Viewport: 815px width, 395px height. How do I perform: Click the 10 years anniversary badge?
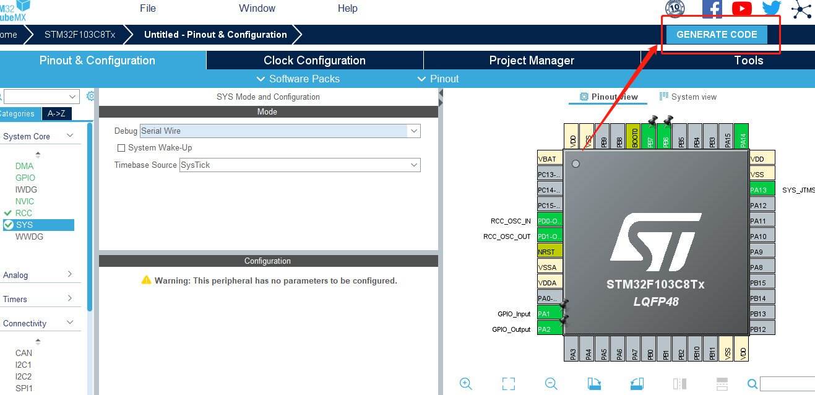coord(675,8)
